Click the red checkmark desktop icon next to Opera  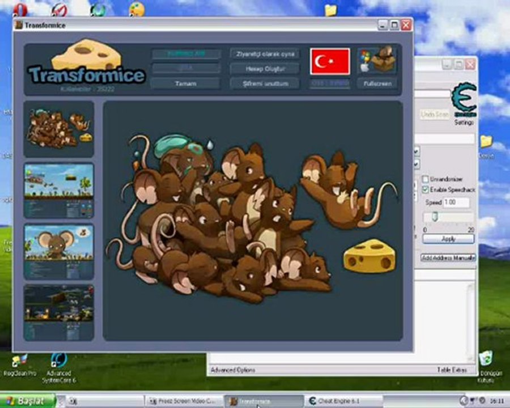point(59,9)
